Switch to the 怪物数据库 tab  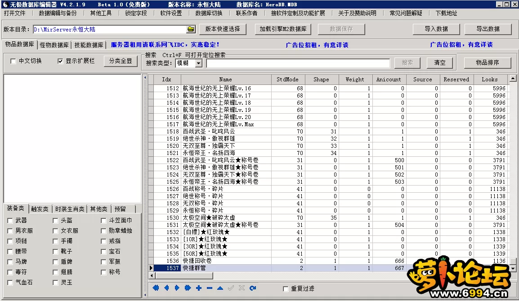(x=54, y=45)
